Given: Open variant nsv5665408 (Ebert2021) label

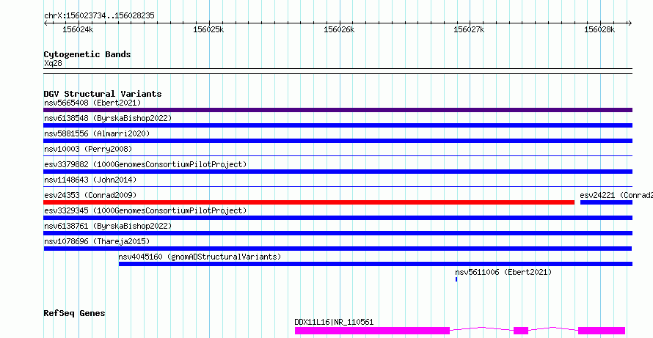Looking at the screenshot, I should pyautogui.click(x=92, y=103).
